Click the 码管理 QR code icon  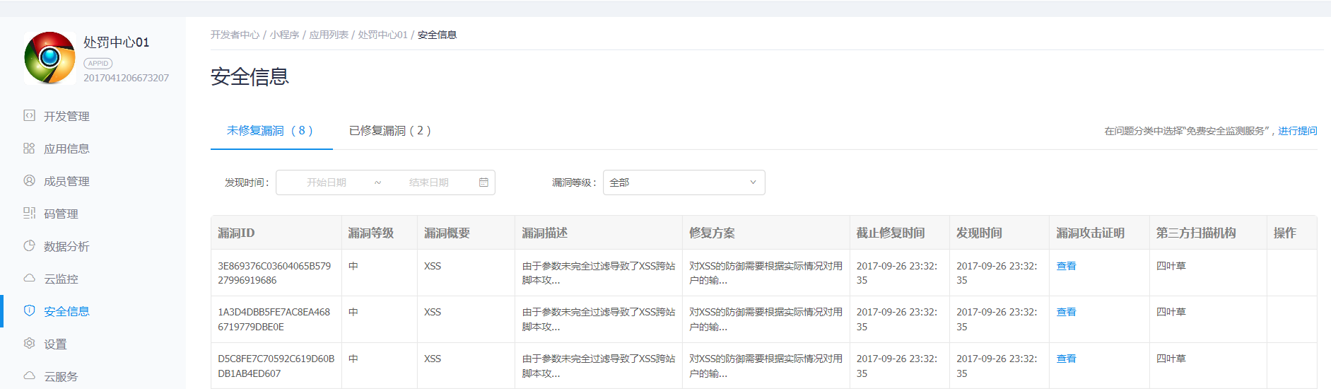[x=29, y=213]
